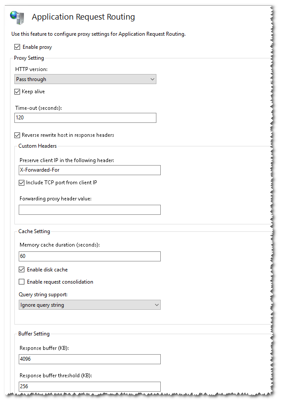The height and width of the screenshot is (403, 281).
Task: Enable request consolidation
Action: pos(21,281)
